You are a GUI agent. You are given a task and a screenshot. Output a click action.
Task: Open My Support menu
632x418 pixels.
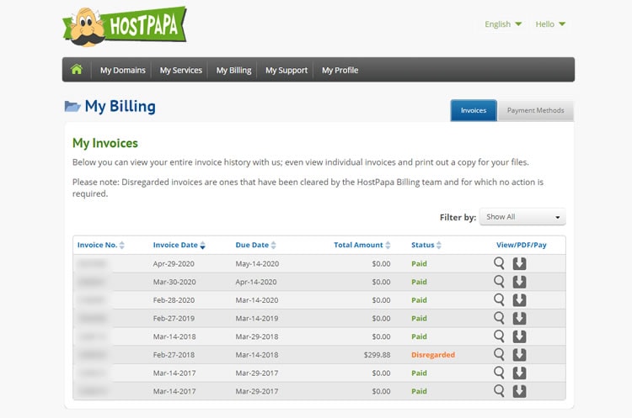tap(287, 70)
